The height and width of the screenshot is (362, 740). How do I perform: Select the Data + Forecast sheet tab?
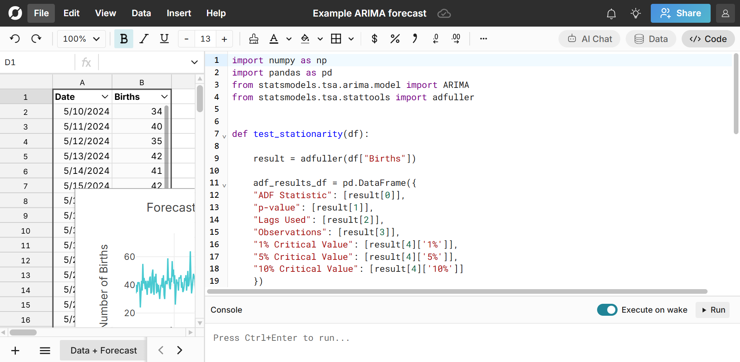coord(104,350)
